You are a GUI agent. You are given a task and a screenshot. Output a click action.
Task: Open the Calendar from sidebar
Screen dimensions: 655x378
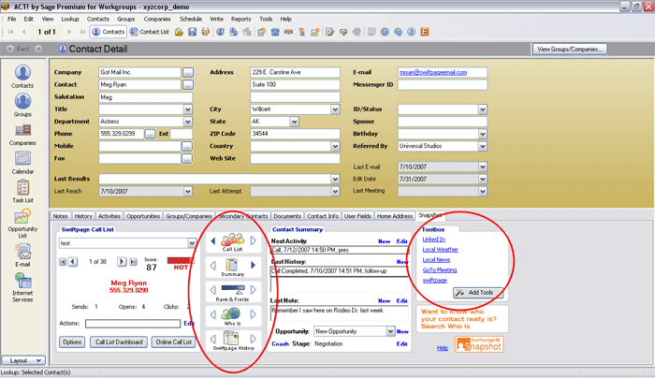(22, 163)
